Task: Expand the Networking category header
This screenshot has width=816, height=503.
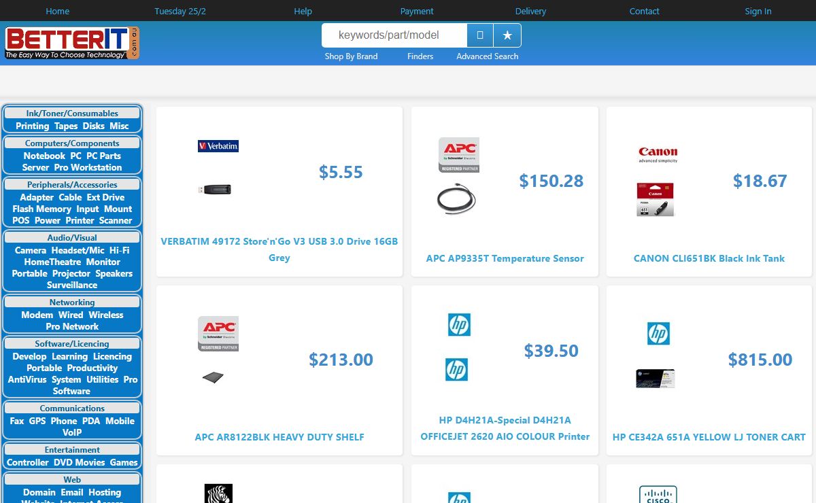Action: [x=72, y=302]
